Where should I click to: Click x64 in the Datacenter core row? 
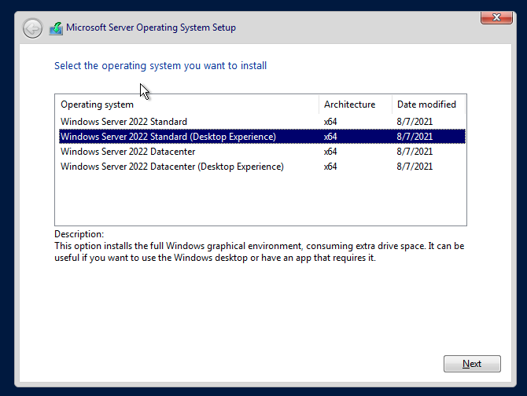(330, 152)
